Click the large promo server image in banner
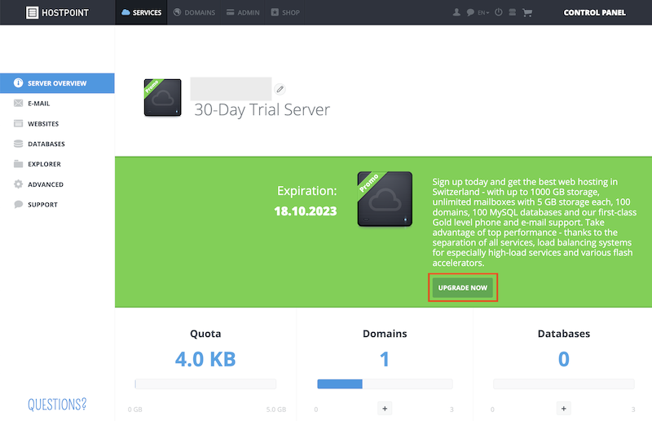Screen dimensions: 652x421 (385, 199)
